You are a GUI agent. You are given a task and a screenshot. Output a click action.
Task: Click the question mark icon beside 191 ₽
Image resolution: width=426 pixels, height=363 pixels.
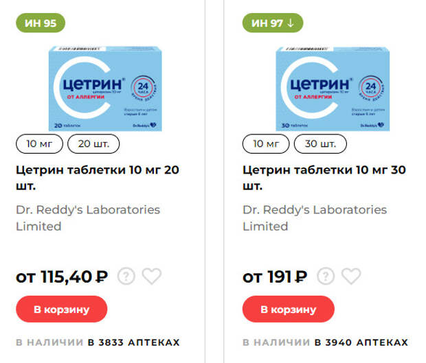(x=326, y=276)
